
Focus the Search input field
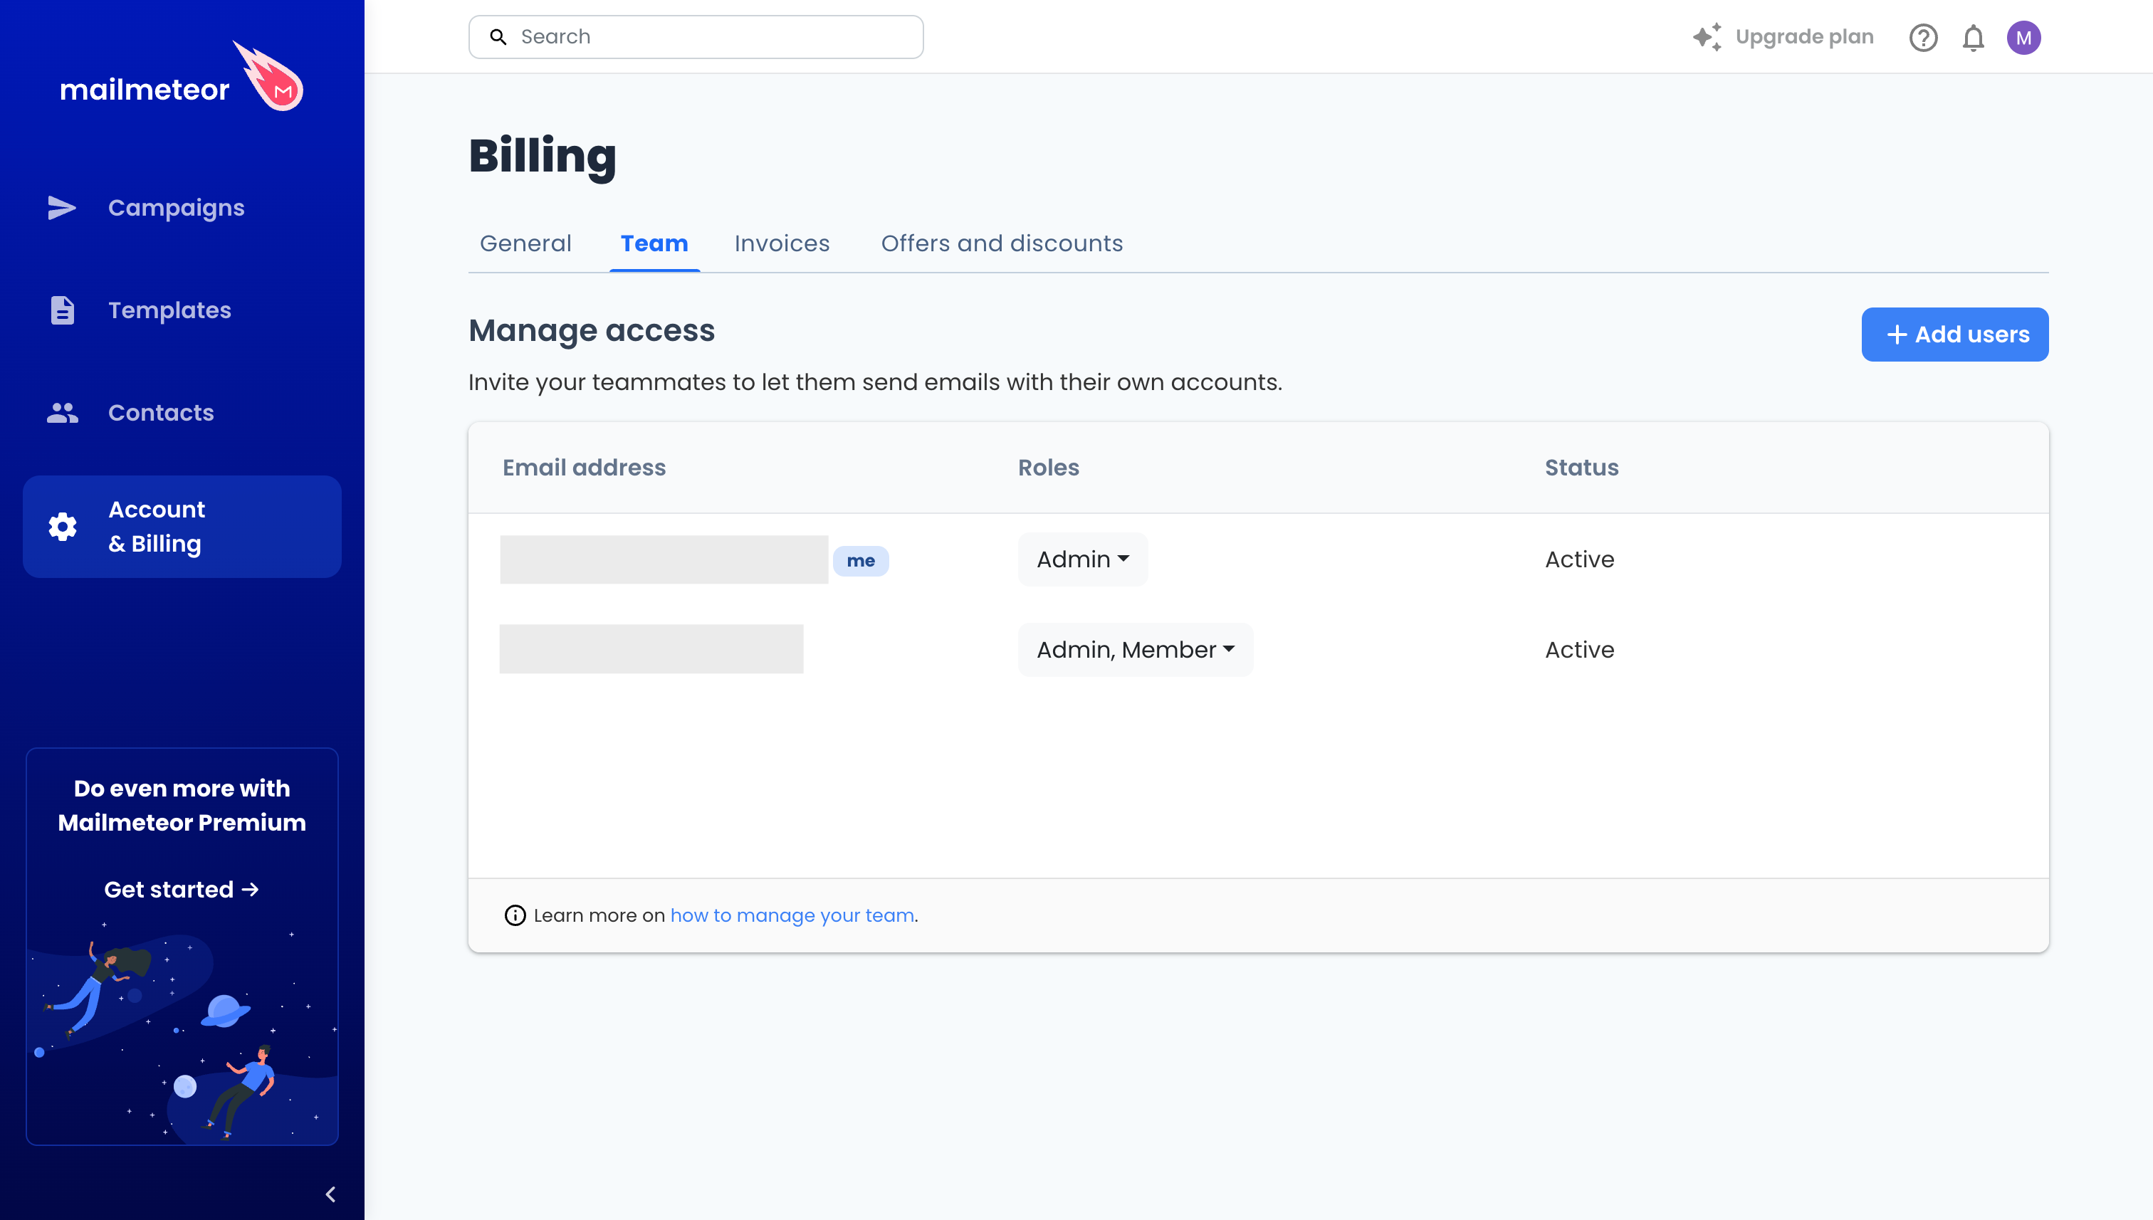[696, 37]
